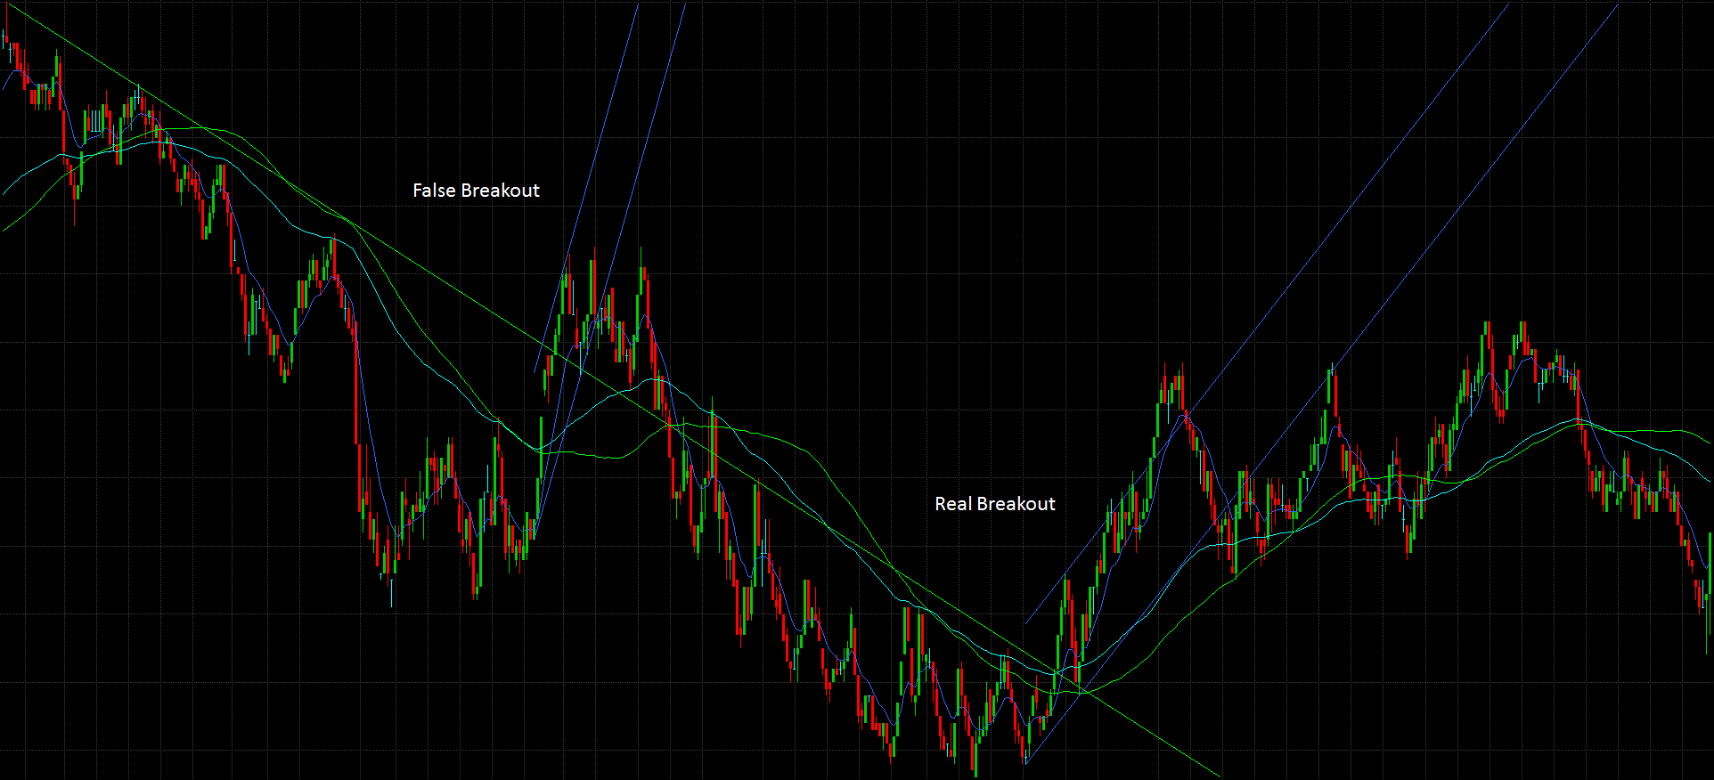
Task: Select the "False Breakout" text annotation
Action: (x=476, y=191)
